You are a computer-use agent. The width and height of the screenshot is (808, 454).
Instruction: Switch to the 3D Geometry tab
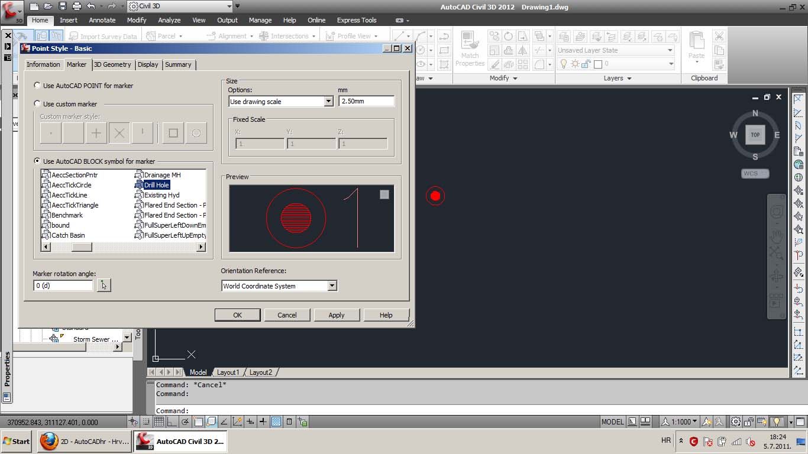click(112, 64)
